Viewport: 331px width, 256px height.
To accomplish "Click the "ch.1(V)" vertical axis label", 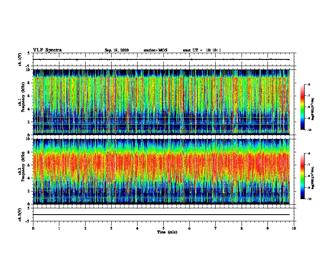I will tap(20, 59).
